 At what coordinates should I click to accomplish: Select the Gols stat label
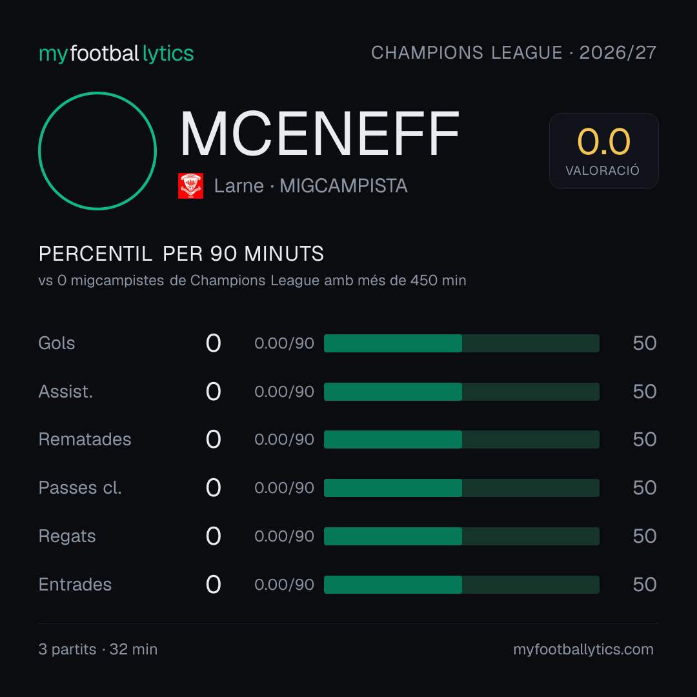tap(56, 343)
